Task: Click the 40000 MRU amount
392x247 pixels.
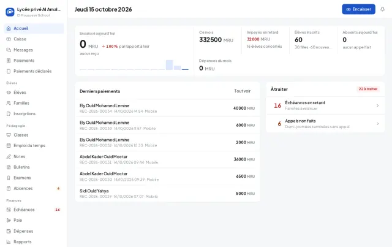Action: pyautogui.click(x=244, y=108)
